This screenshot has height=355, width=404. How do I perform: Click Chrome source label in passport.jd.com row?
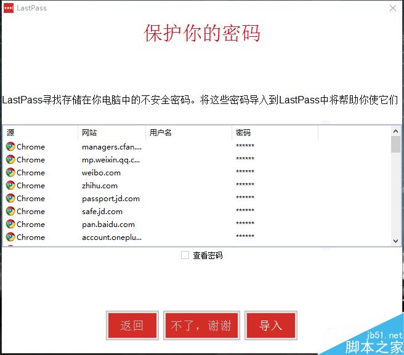[31, 199]
